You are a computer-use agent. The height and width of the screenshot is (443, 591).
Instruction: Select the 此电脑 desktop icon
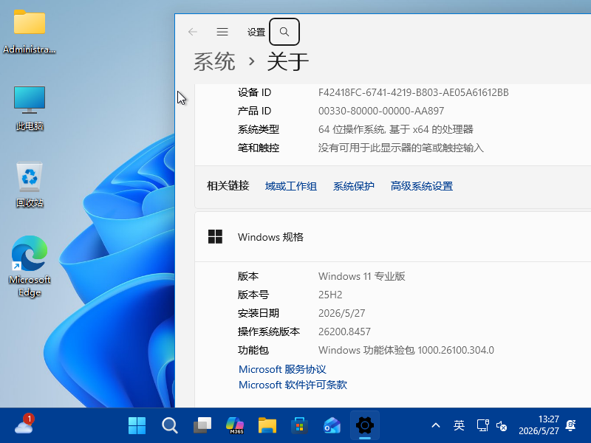tap(30, 109)
